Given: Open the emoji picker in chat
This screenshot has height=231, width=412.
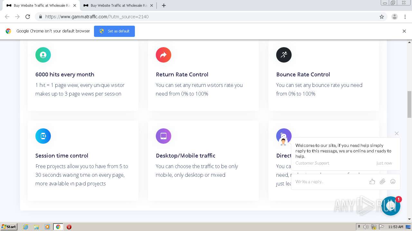Looking at the screenshot, I should coord(393,182).
